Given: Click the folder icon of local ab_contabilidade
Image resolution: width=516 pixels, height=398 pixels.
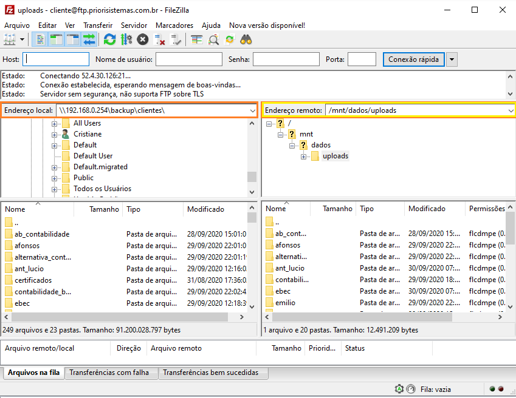Looking at the screenshot, I should (x=9, y=234).
